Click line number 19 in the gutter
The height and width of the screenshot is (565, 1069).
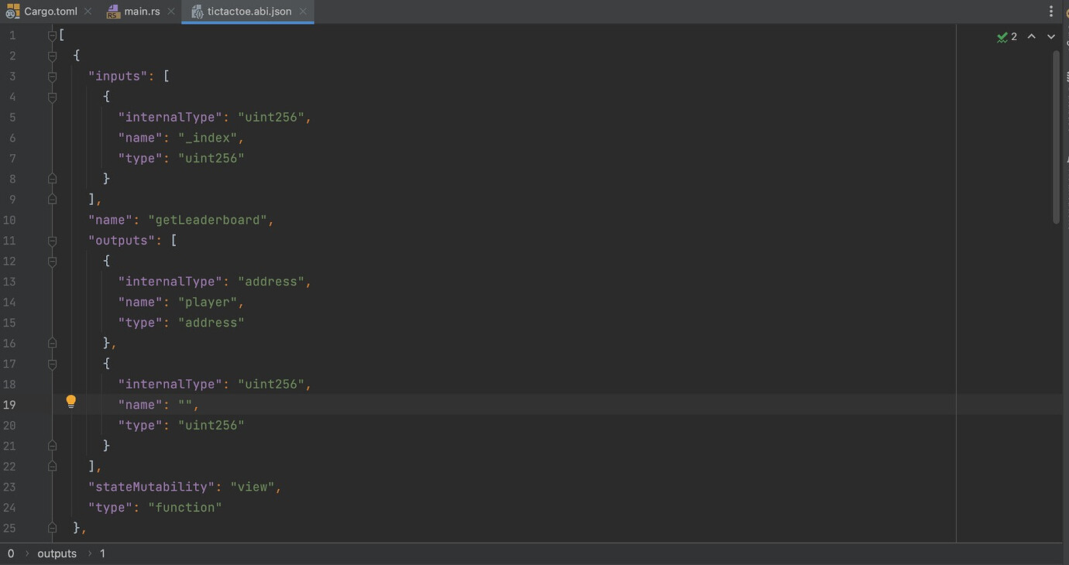(x=9, y=404)
